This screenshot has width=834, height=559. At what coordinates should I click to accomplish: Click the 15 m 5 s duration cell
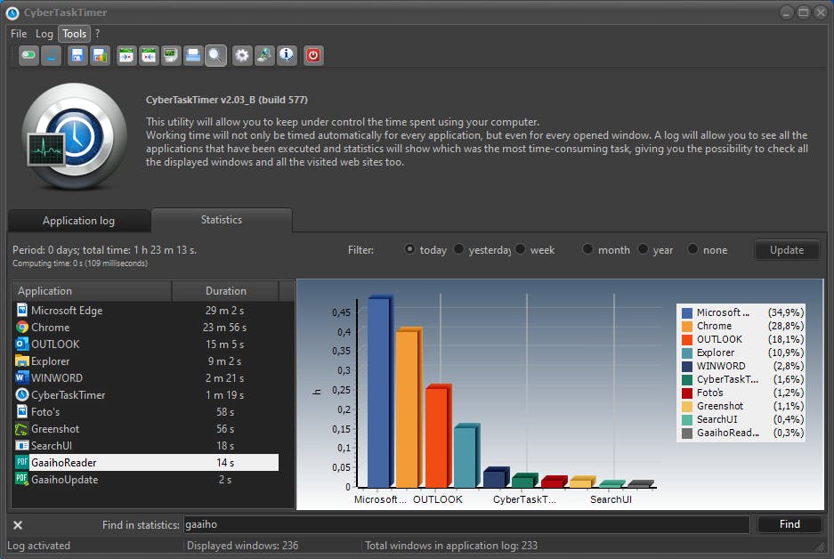pos(225,344)
